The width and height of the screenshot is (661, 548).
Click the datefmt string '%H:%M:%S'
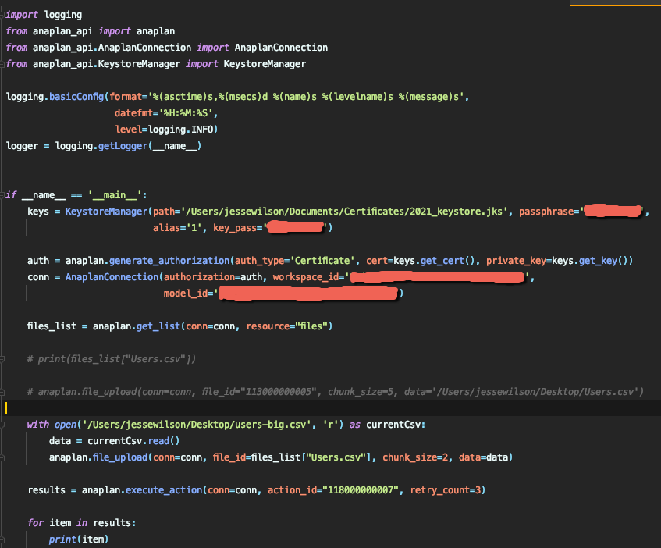coord(186,113)
